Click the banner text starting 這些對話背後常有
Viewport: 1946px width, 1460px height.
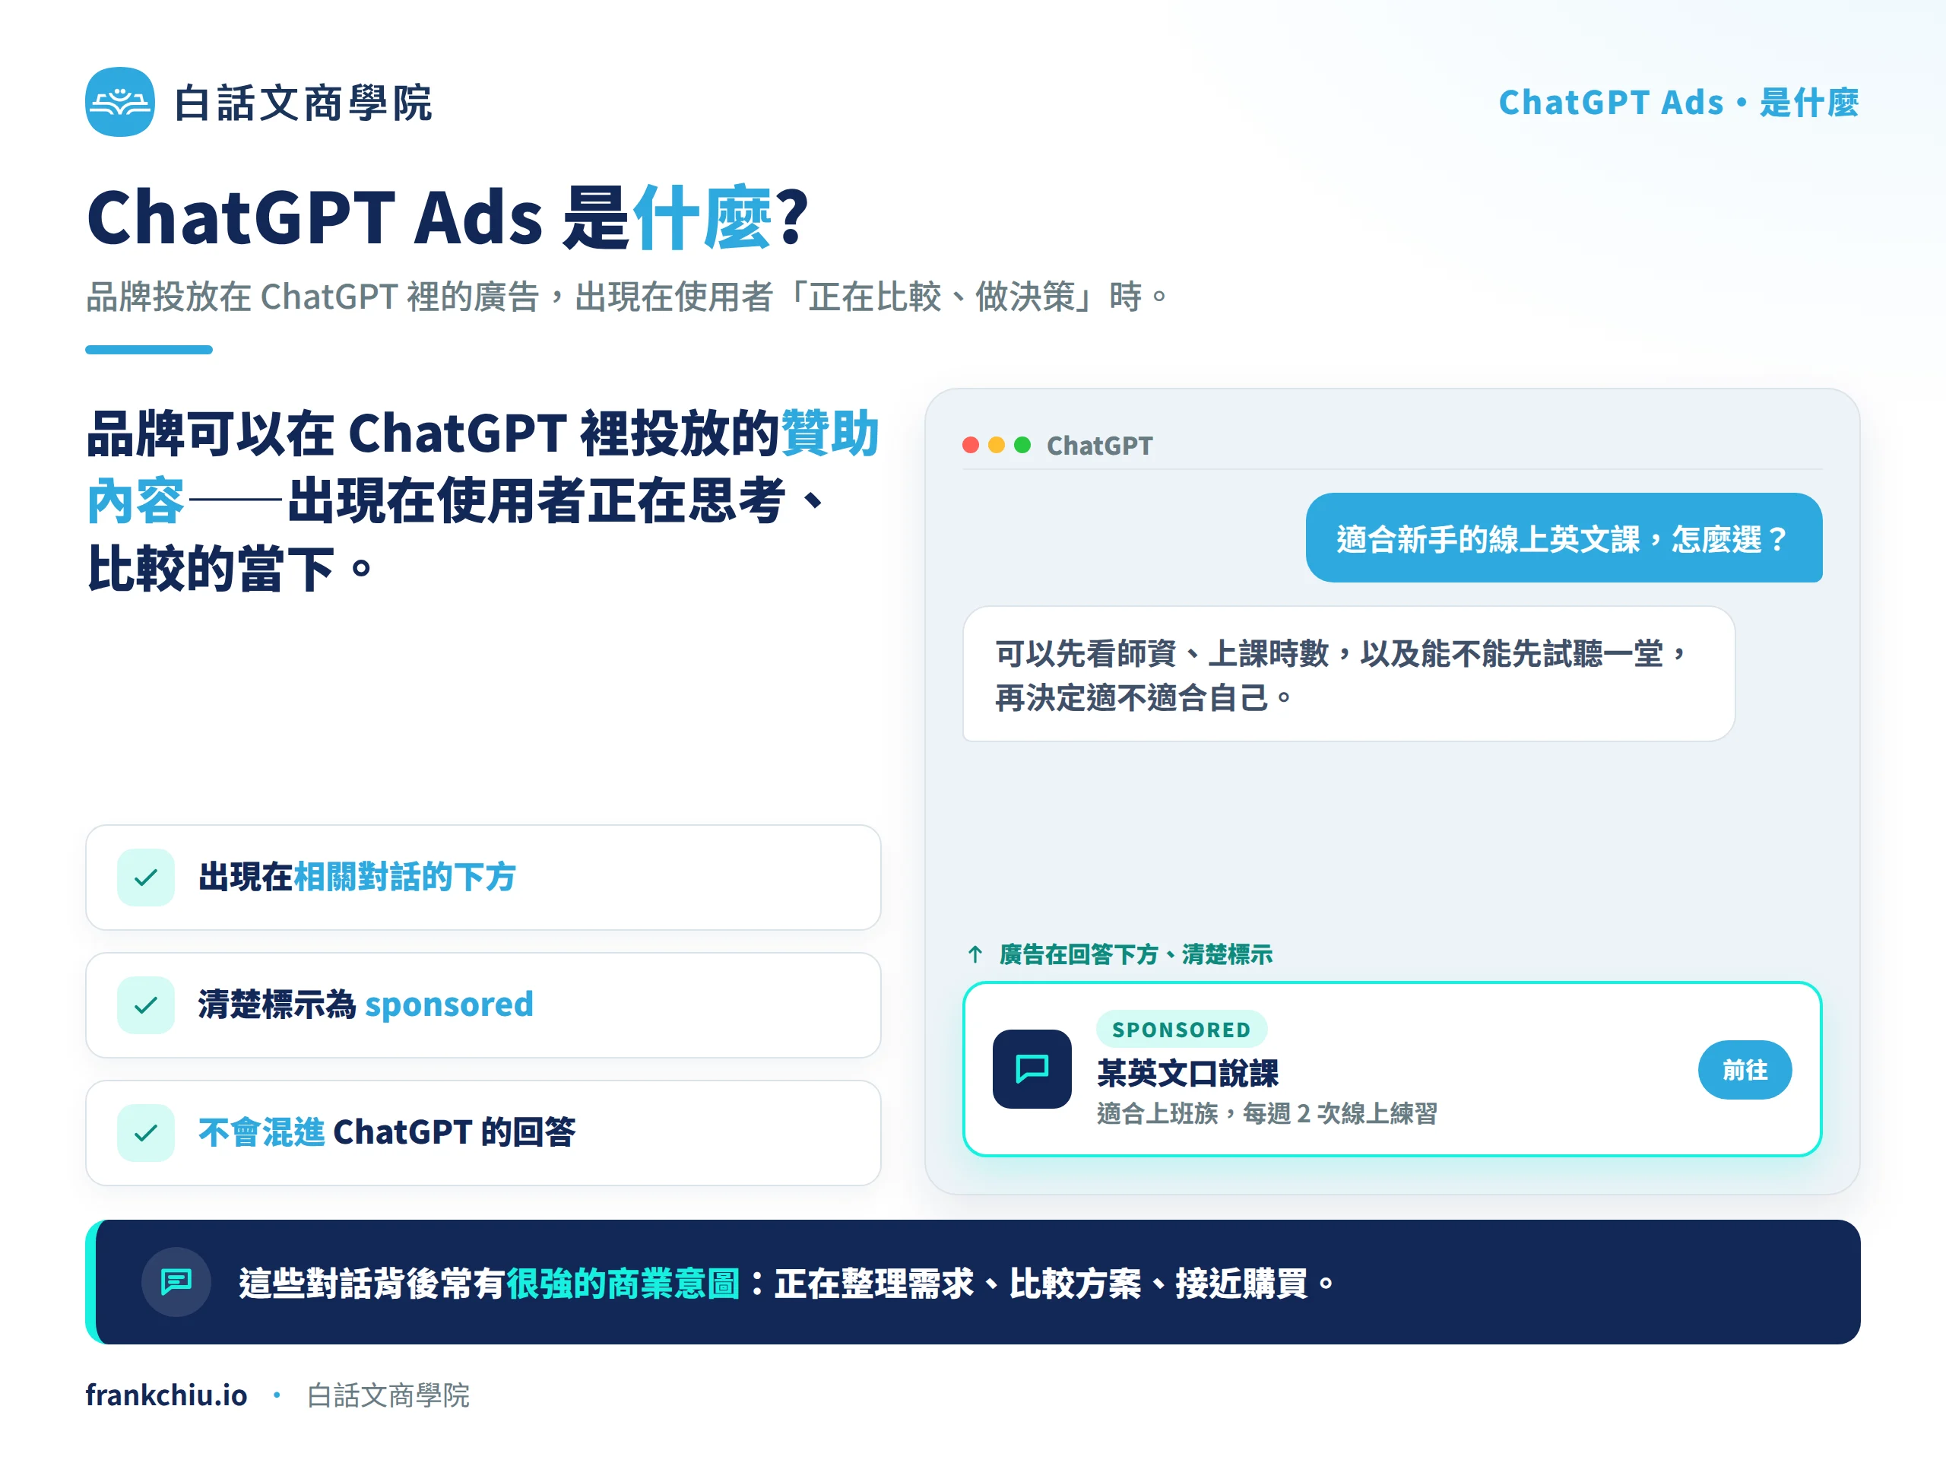(787, 1283)
